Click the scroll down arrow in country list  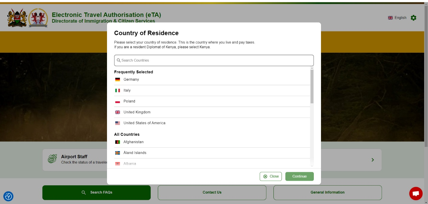[312, 166]
